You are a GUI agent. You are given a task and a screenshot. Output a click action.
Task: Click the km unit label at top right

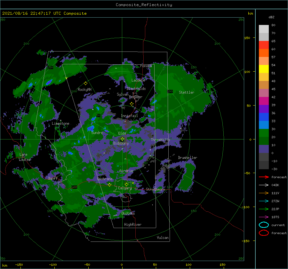click(250, 13)
